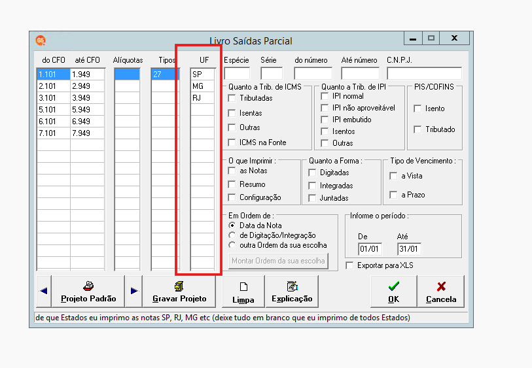Click the 'De' date field 01/01

[370, 249]
